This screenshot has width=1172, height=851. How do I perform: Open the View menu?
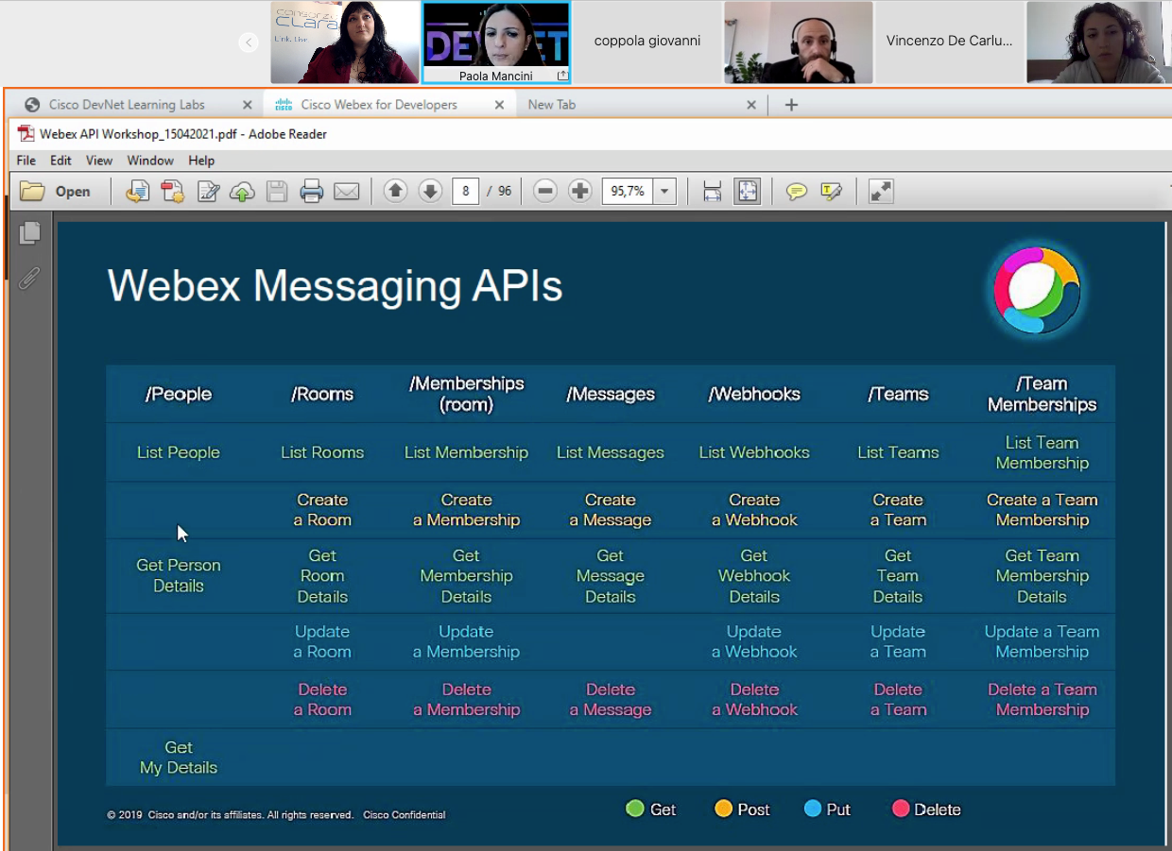coord(99,161)
